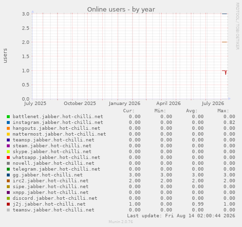Click j2j row Avg value 0.99
Screen dimensions: 242x227
[198, 204]
